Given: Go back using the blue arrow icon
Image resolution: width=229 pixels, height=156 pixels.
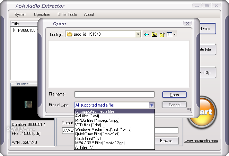Looking at the screenshot, I should 147,35.
